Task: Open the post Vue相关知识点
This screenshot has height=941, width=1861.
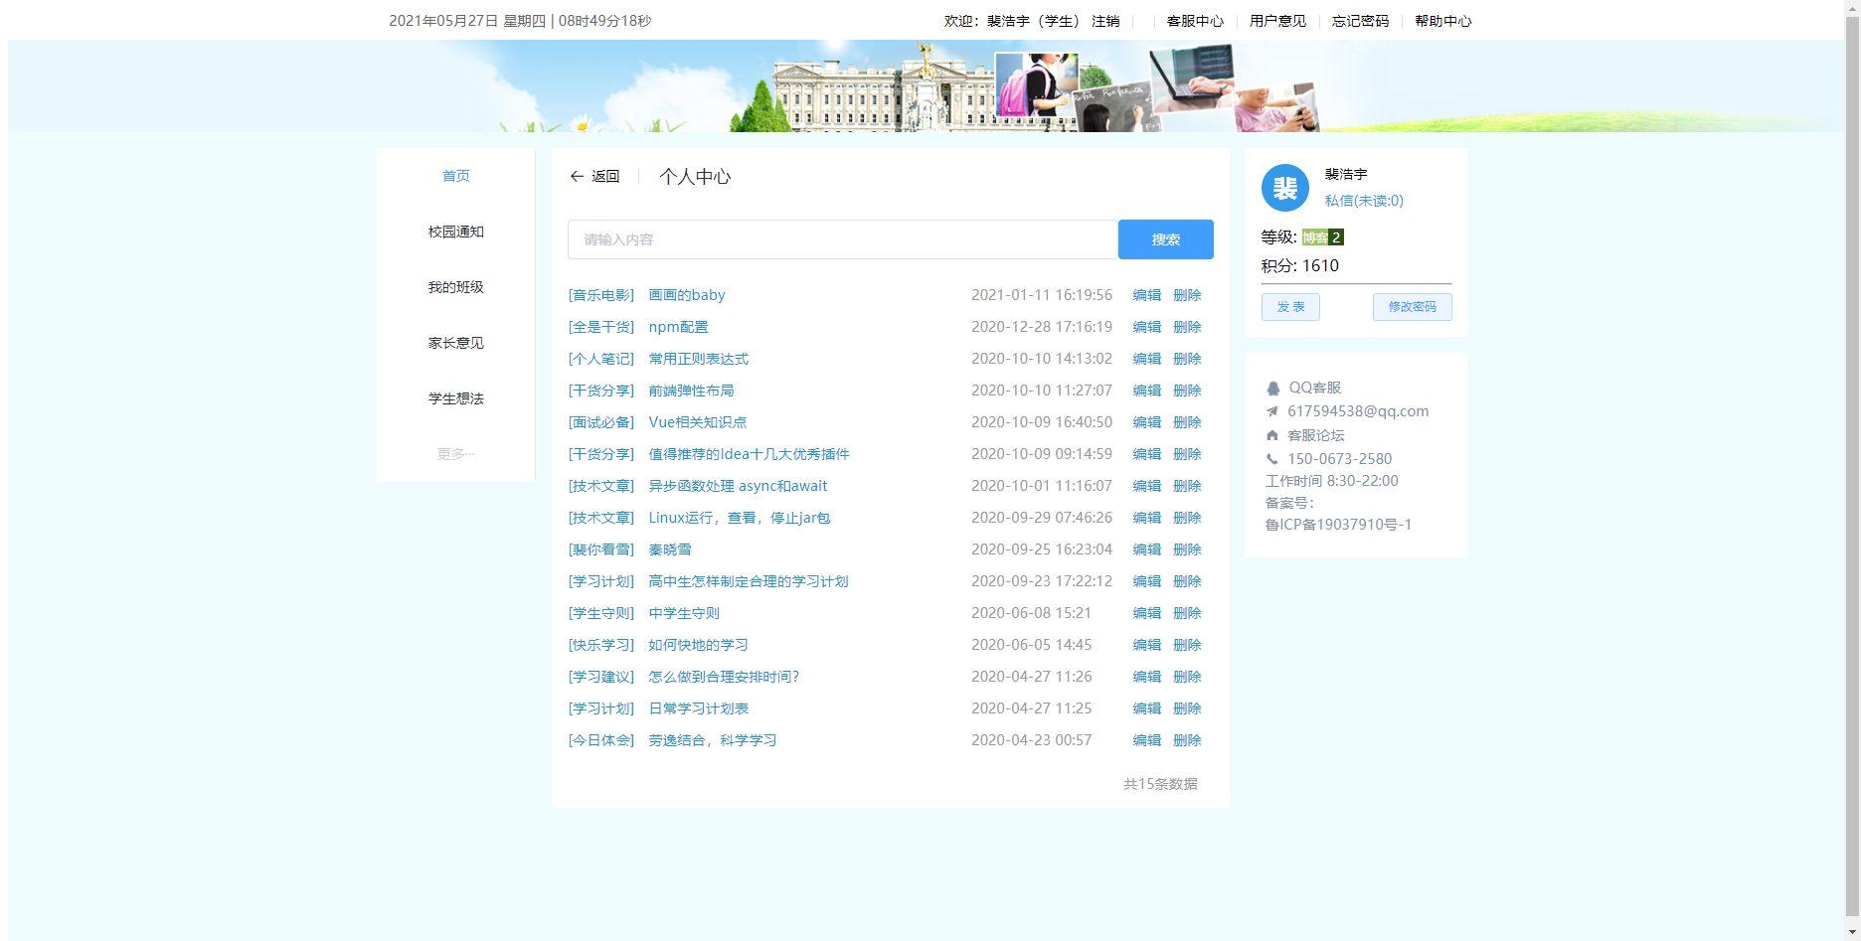Action: pos(698,422)
